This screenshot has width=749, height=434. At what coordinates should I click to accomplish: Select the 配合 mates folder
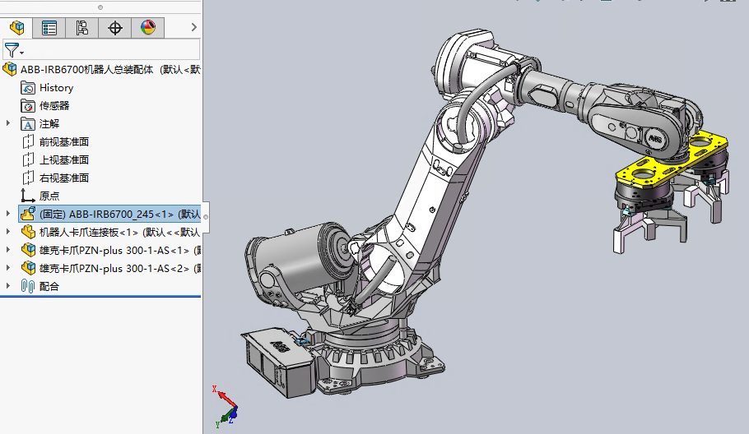(49, 287)
